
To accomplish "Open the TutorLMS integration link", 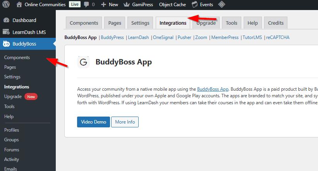I will [252, 37].
